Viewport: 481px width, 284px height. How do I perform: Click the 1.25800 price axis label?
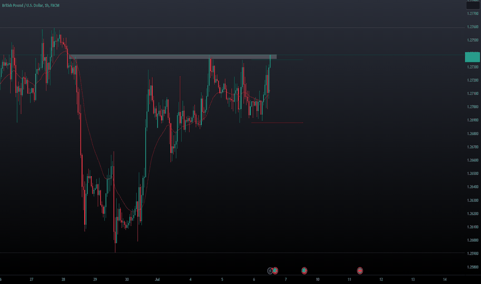473,267
